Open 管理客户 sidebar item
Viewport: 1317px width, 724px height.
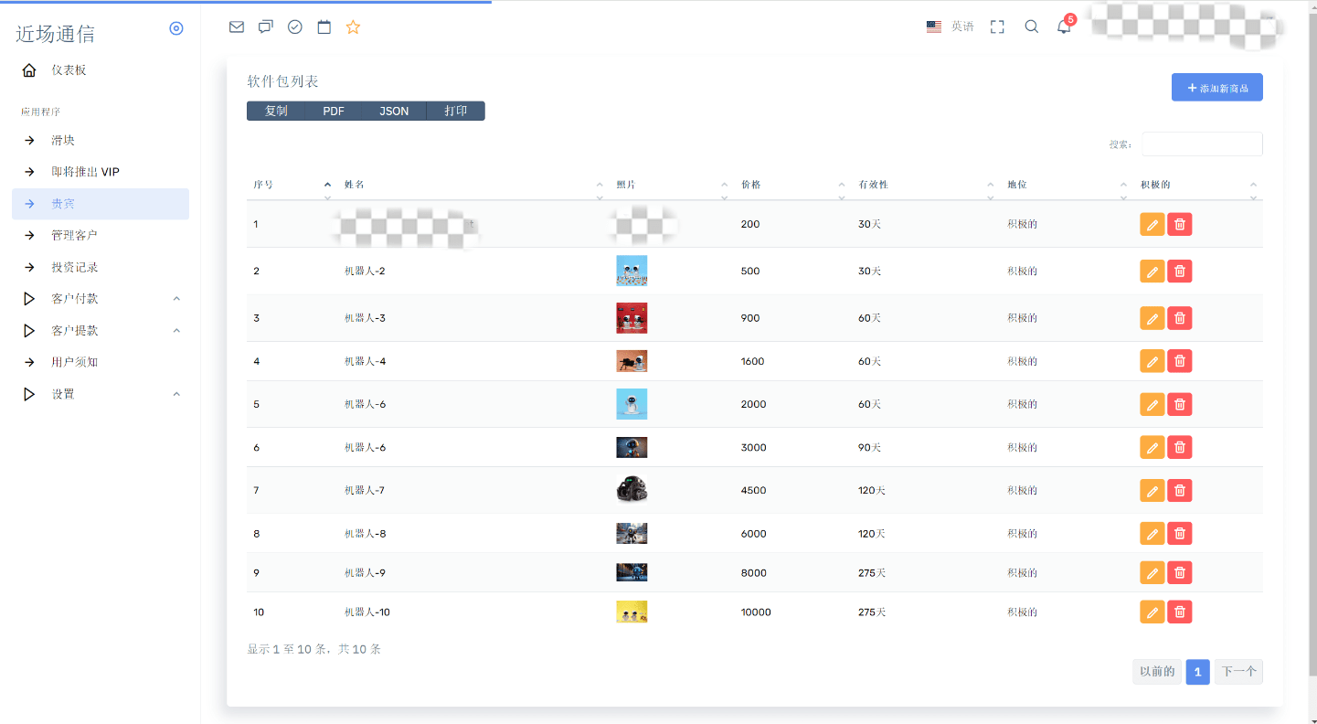click(x=101, y=236)
